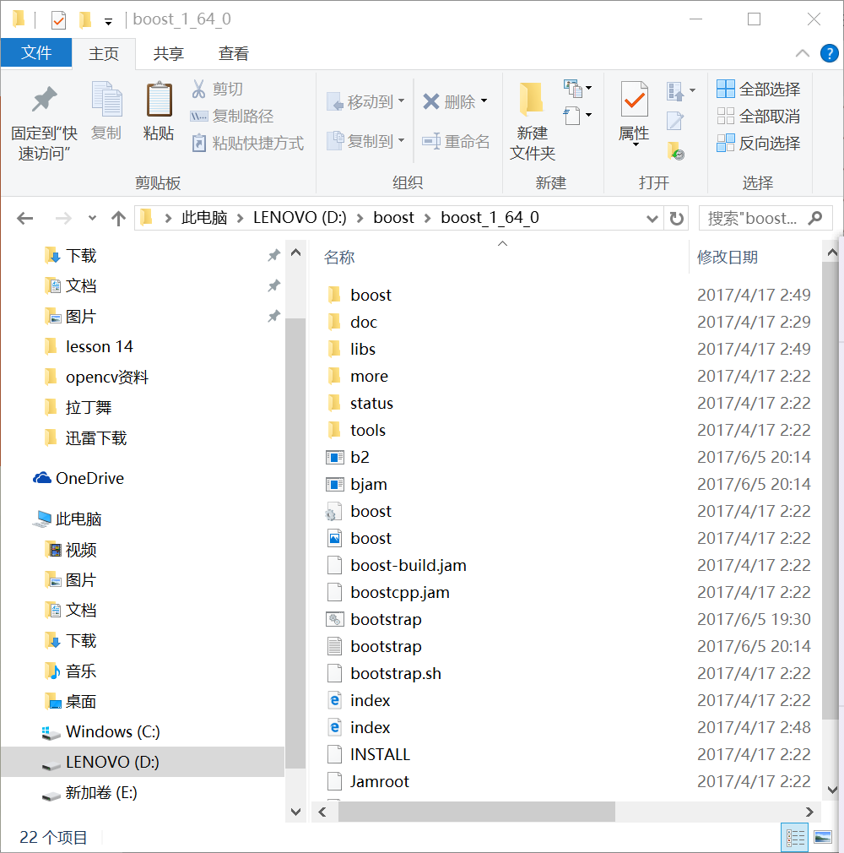Select lesson 14 folder in navigation pane
Image resolution: width=844 pixels, height=853 pixels.
click(x=99, y=346)
